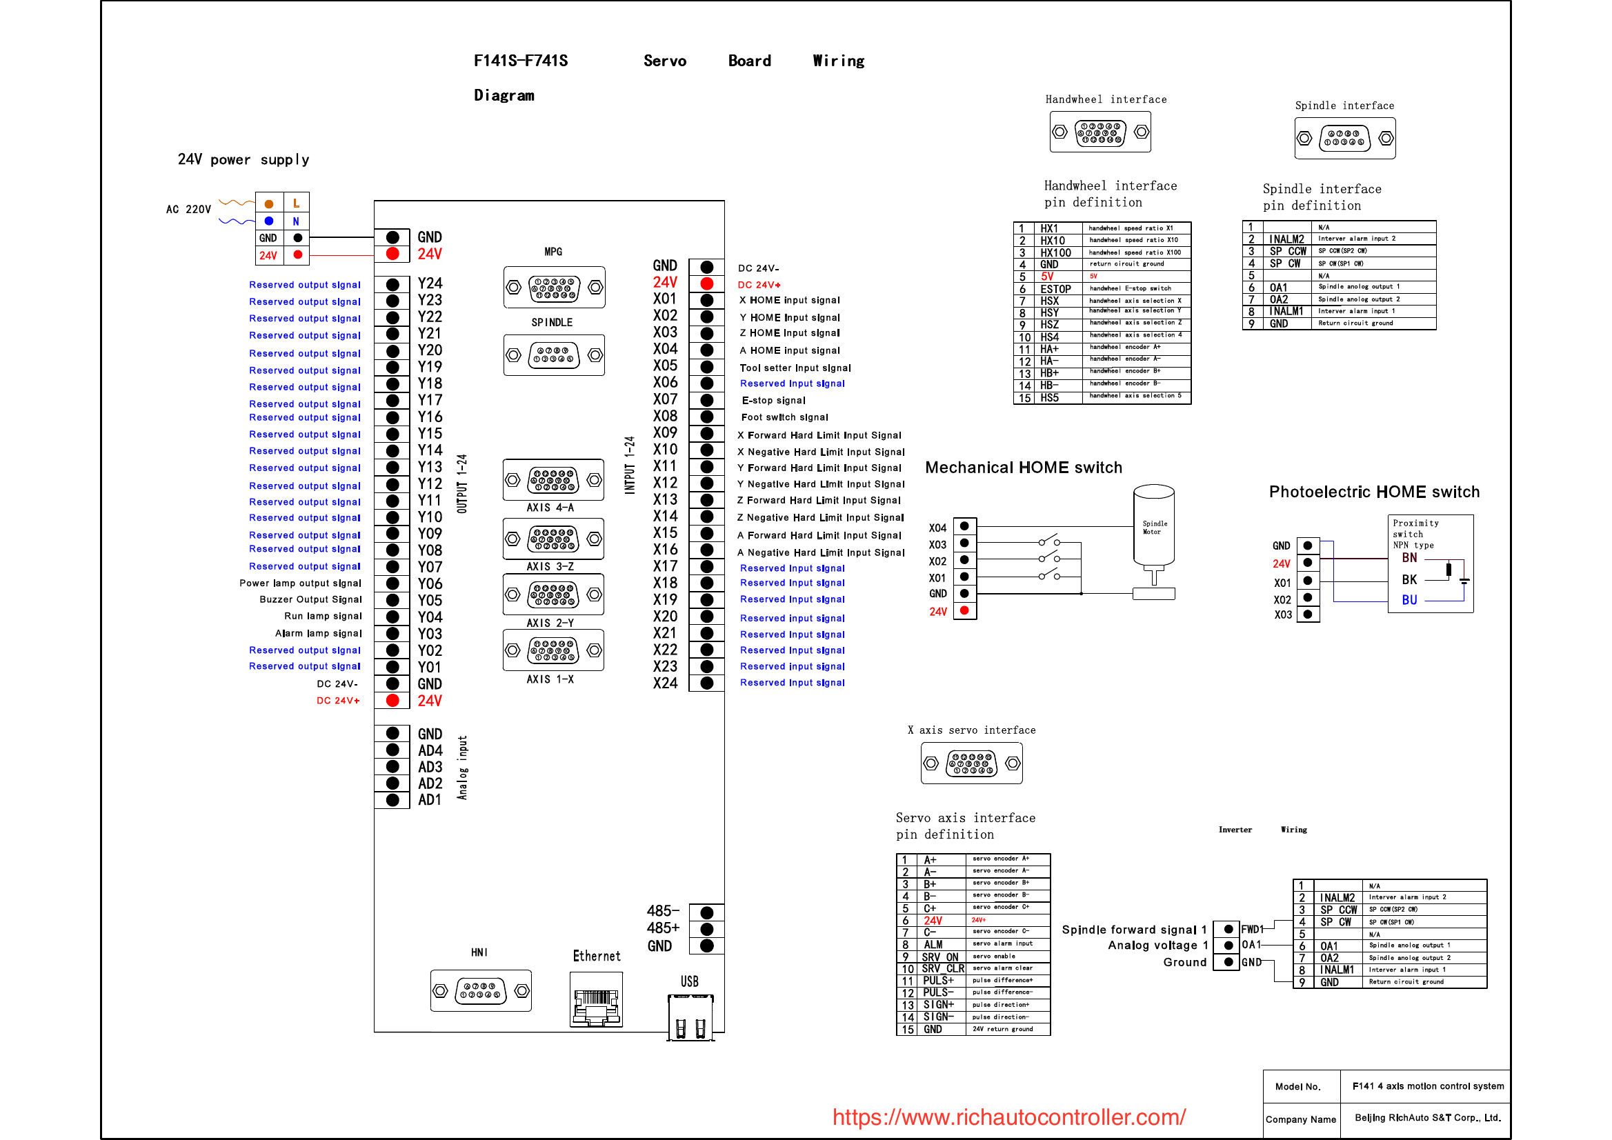
Task: Click the 485- terminal dot
Action: [x=707, y=912]
